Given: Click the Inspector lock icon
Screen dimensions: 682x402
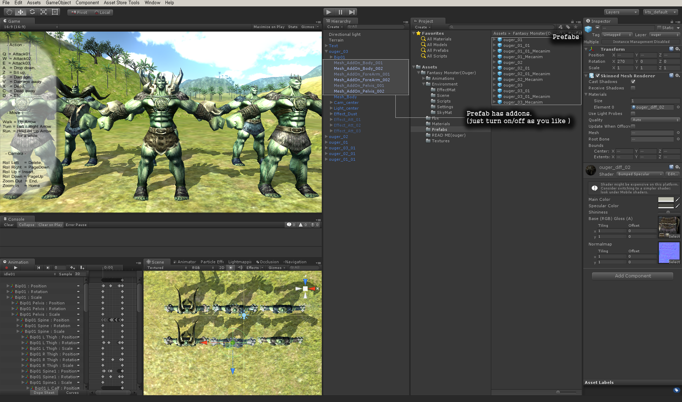Looking at the screenshot, I should [672, 21].
